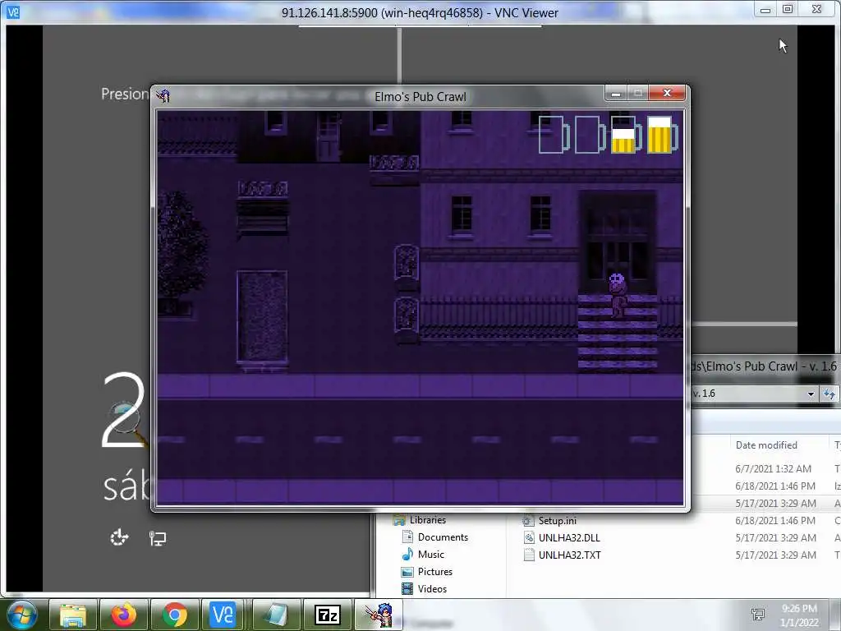
Task: Click the network tray icon near the clock
Action: pyautogui.click(x=758, y=615)
